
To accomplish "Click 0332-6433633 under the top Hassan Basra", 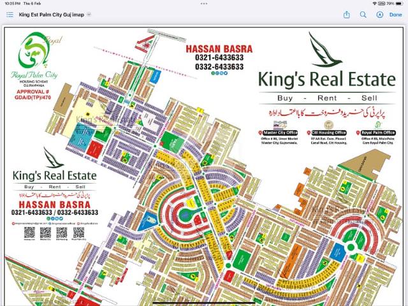I will pyautogui.click(x=219, y=67).
